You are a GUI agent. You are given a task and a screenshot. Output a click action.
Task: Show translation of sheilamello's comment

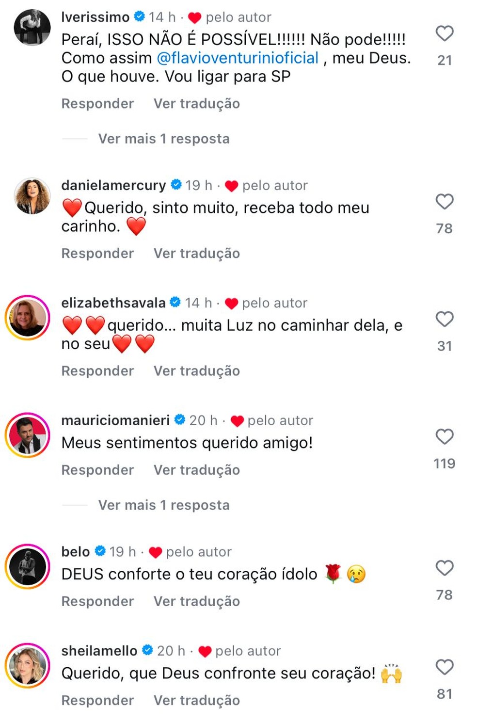(x=196, y=700)
